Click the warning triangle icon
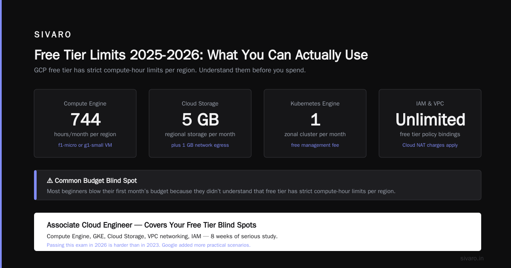 pyautogui.click(x=50, y=181)
